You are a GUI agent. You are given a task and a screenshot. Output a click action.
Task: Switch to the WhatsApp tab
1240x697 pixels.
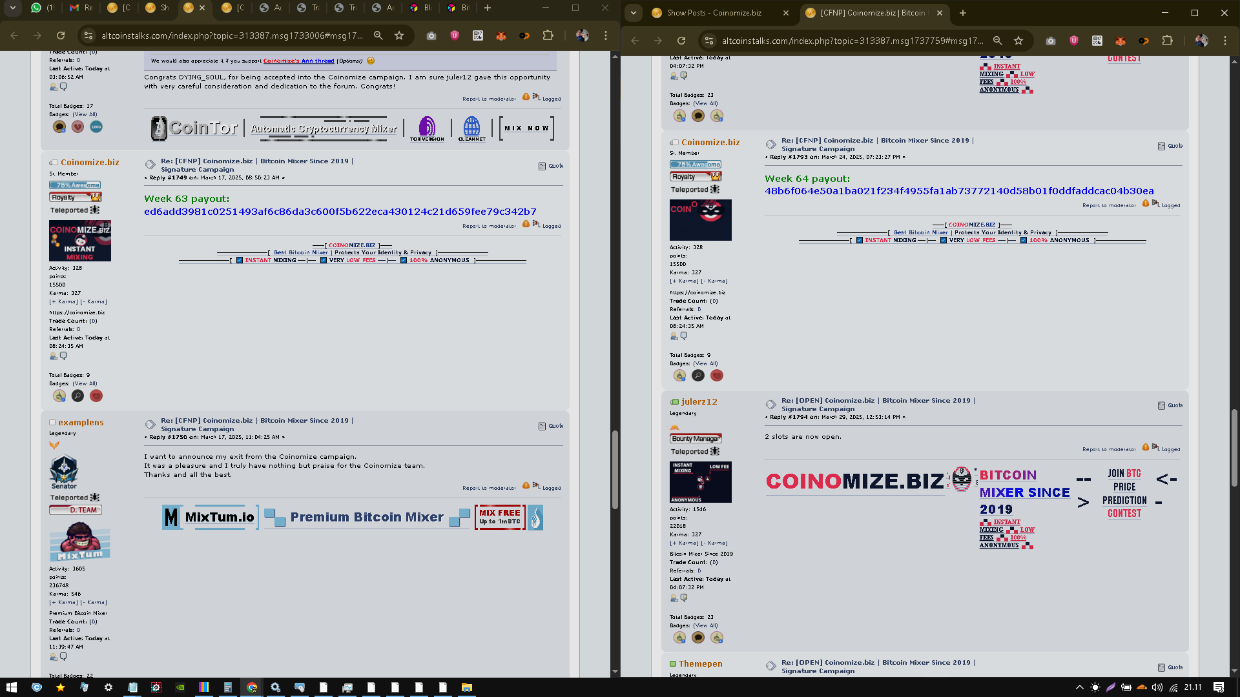pyautogui.click(x=43, y=8)
